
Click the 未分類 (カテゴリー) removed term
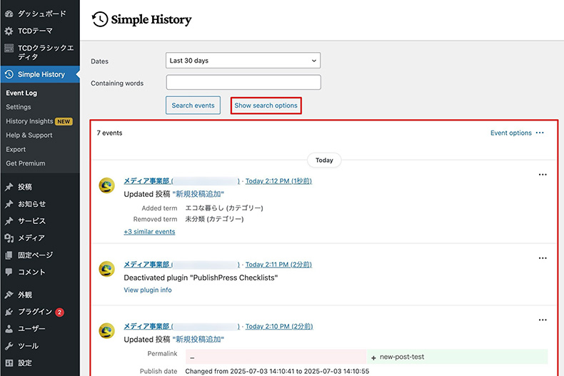214,219
